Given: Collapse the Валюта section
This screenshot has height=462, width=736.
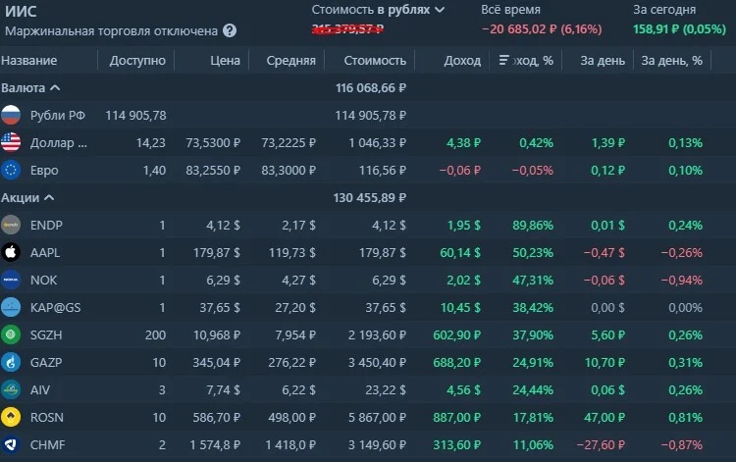Looking at the screenshot, I should 55,87.
